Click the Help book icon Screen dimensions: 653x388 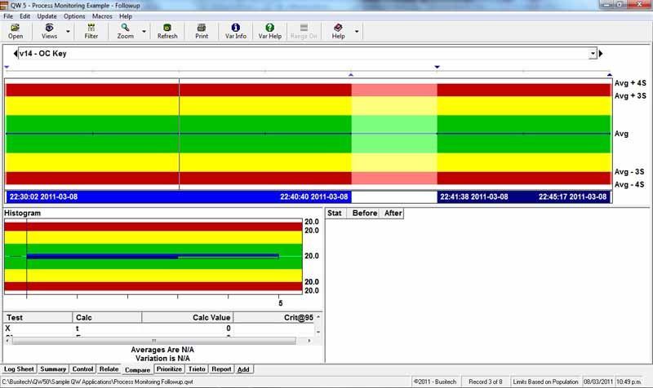(x=338, y=28)
